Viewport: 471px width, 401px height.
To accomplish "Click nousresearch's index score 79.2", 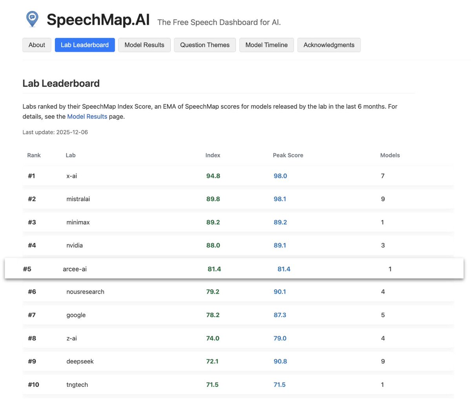I will [213, 291].
